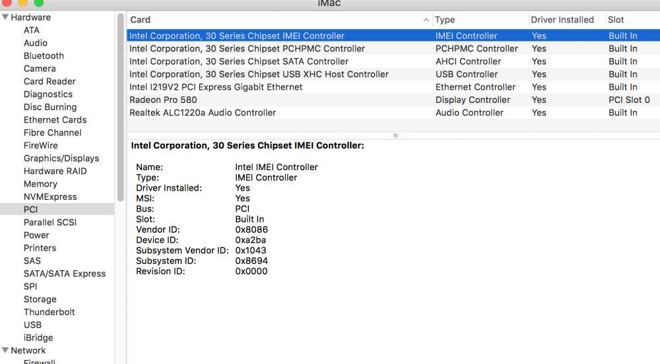660x364 pixels.
Task: Click the Card column sort arrow
Action: click(426, 20)
